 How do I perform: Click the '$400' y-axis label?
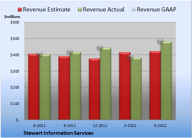click(15, 55)
